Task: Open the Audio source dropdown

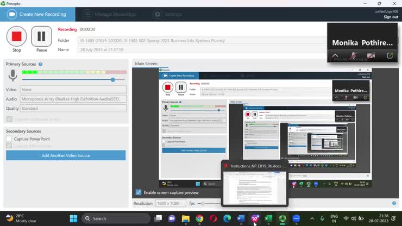Action: coord(73,99)
